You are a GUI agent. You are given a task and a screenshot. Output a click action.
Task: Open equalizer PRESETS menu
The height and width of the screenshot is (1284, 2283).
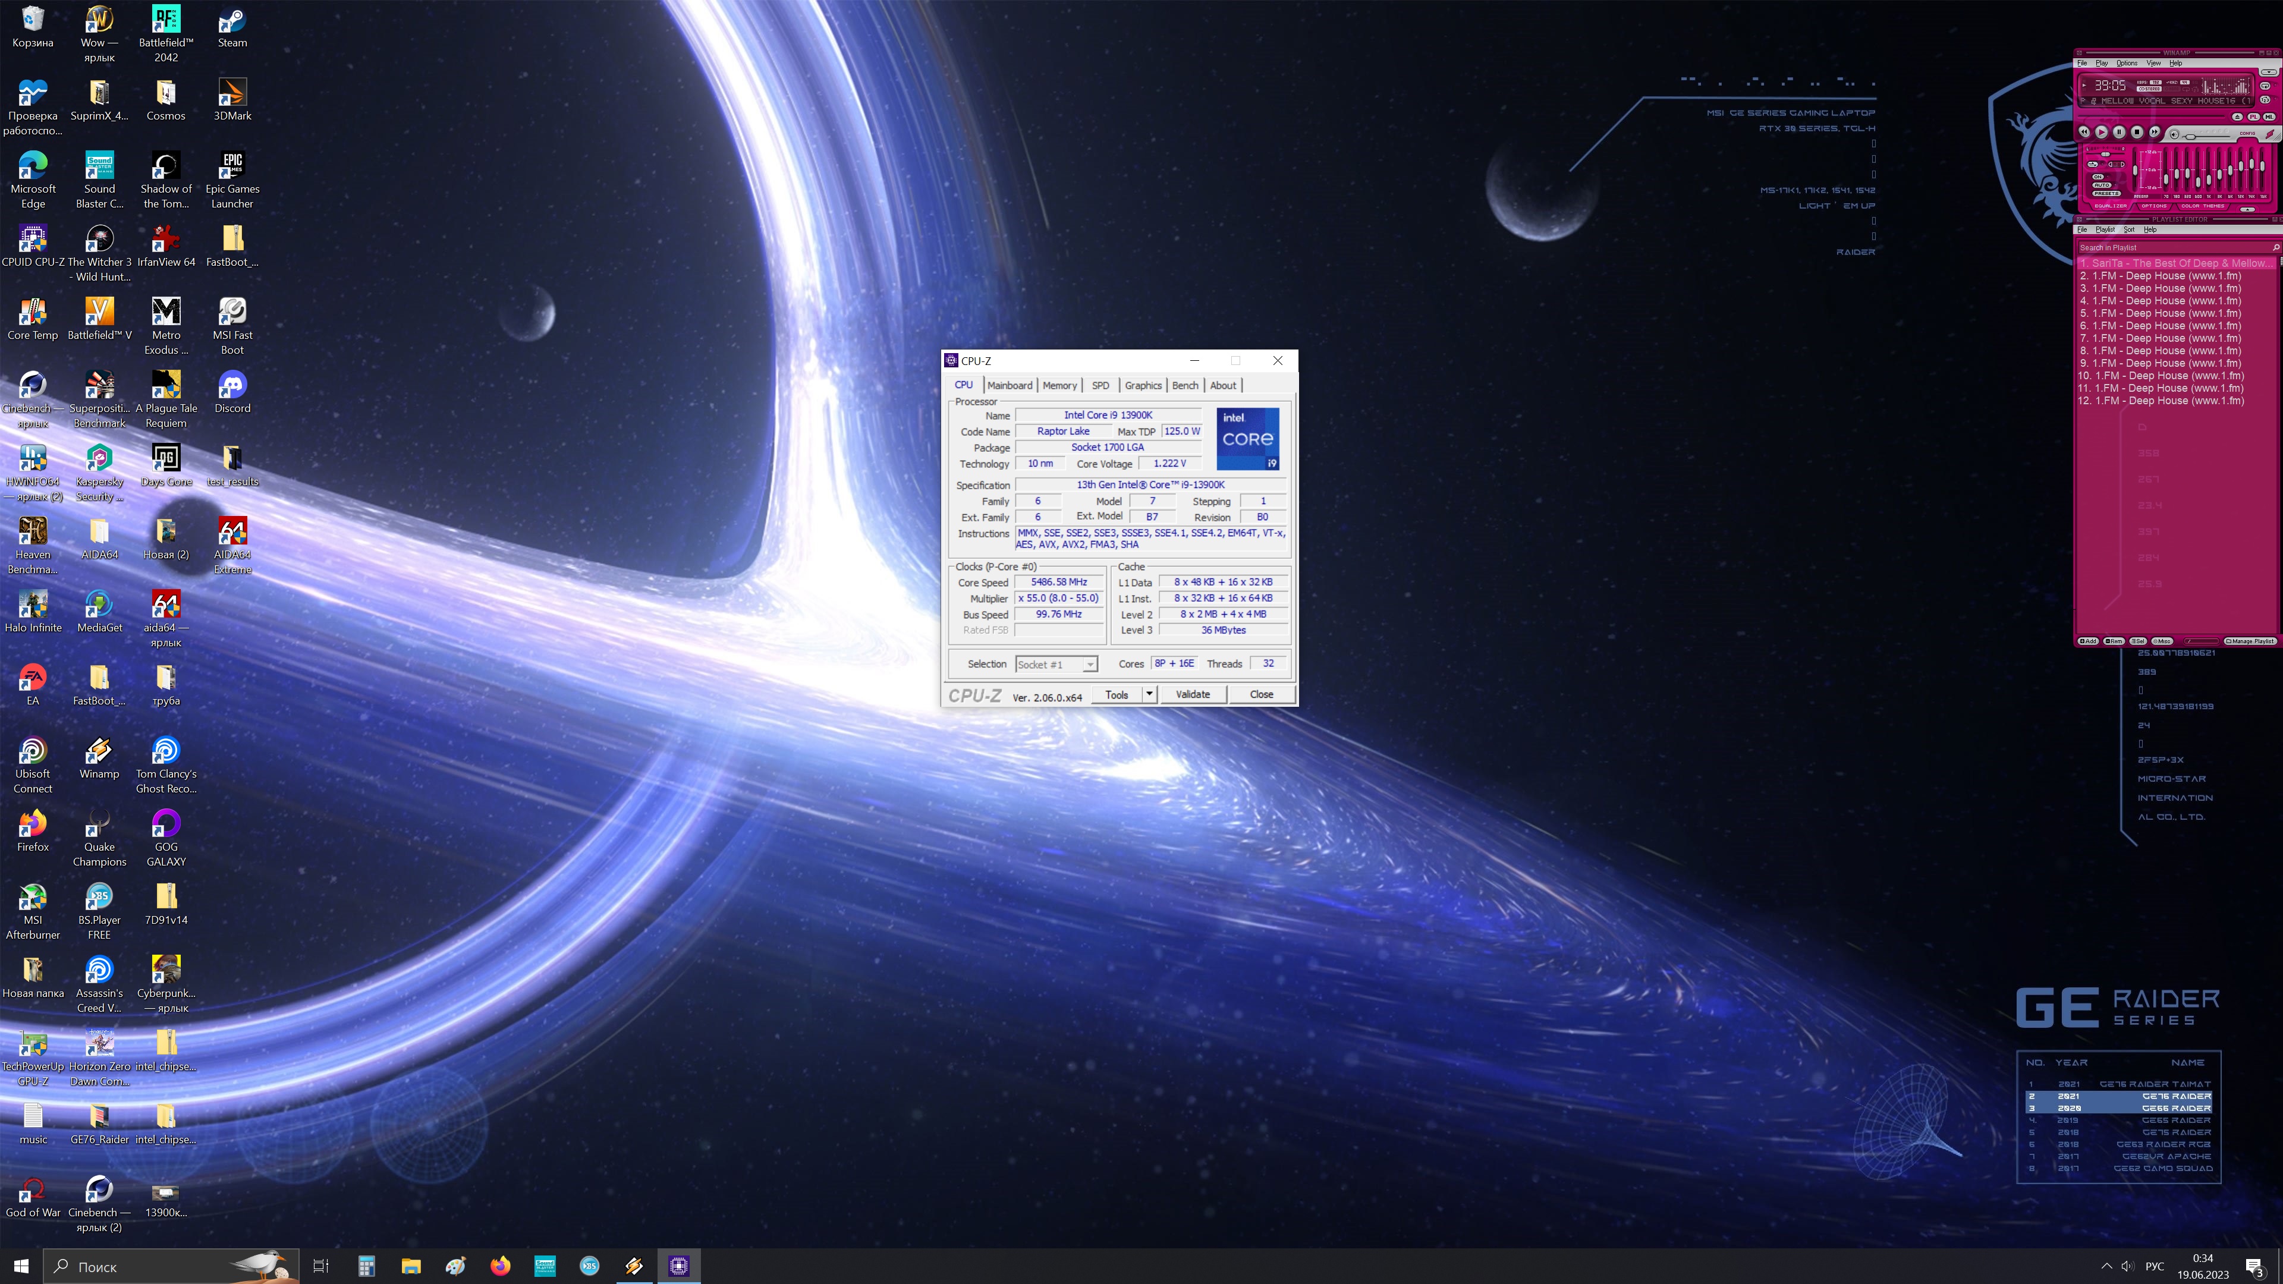tap(2106, 193)
